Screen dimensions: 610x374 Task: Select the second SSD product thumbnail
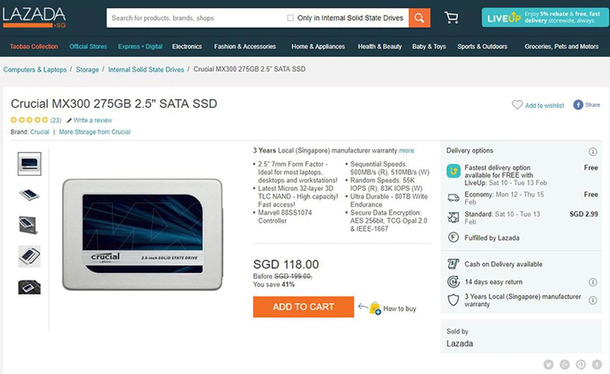[29, 194]
